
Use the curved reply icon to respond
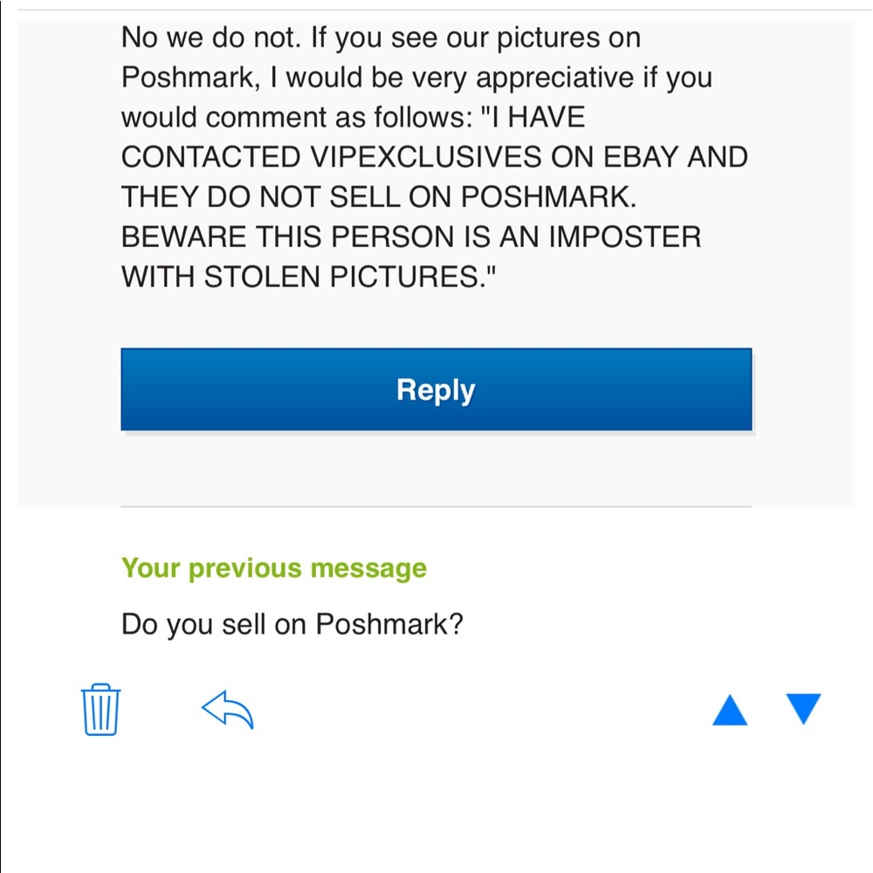[x=226, y=709]
